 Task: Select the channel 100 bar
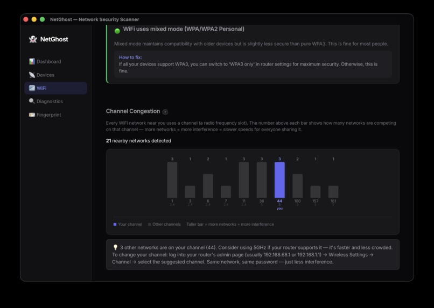(x=298, y=186)
